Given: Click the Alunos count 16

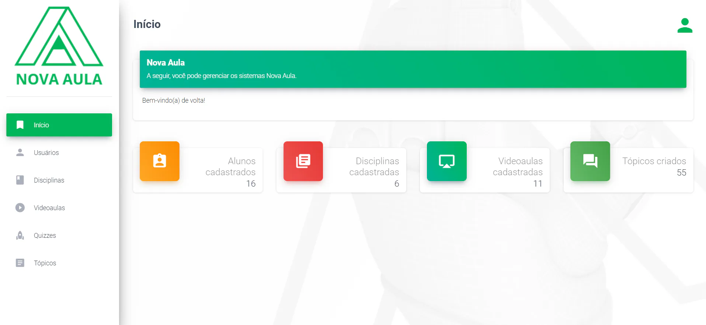Looking at the screenshot, I should tap(251, 184).
